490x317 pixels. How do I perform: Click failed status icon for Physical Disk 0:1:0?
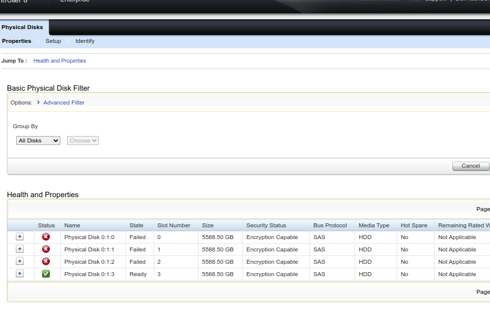(x=46, y=237)
